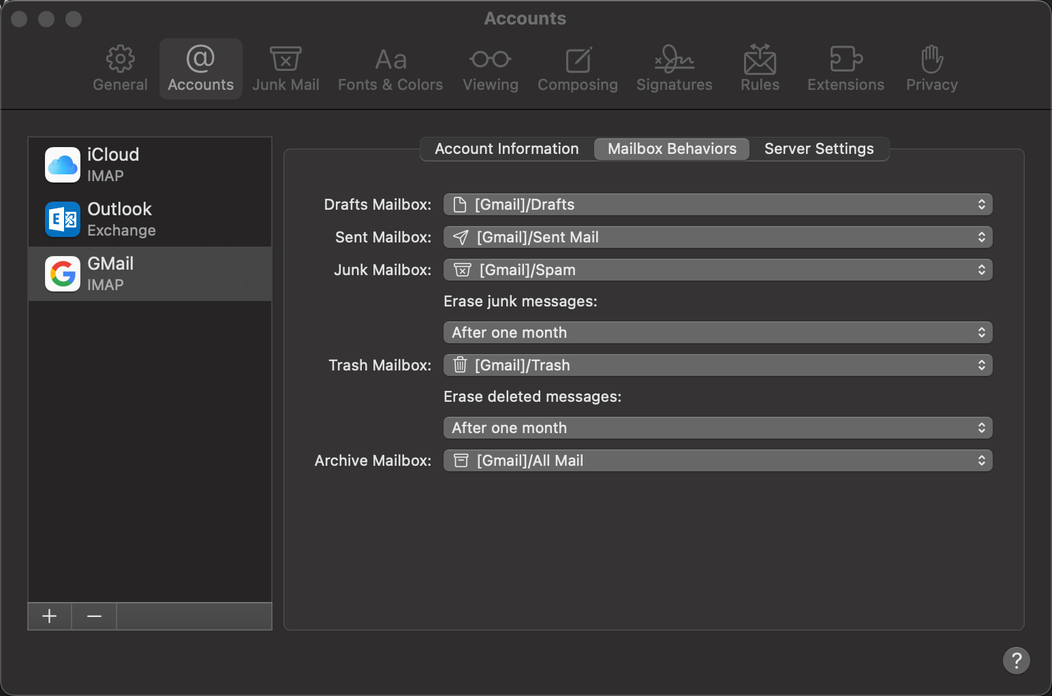The image size is (1052, 696).
Task: Change the Trash Mailbox selection
Action: [x=717, y=365]
